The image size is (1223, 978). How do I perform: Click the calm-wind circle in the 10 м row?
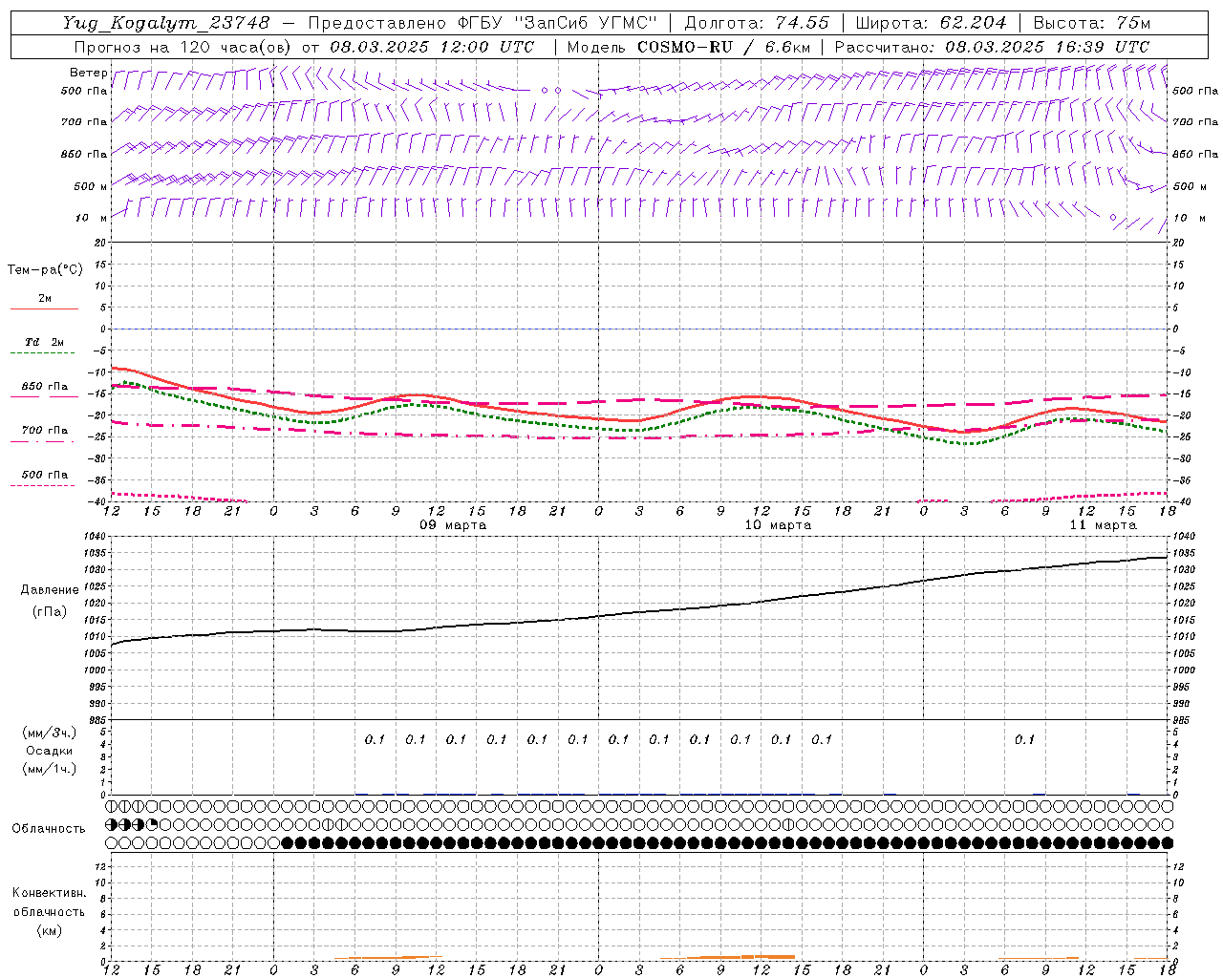pyautogui.click(x=1113, y=218)
